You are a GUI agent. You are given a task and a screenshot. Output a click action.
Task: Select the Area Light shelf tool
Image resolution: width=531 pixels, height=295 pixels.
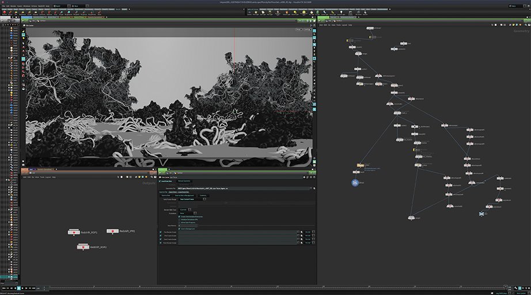(270, 13)
